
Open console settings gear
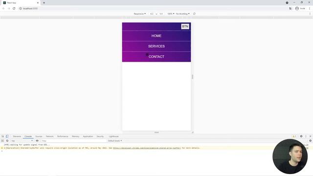(x=310, y=141)
